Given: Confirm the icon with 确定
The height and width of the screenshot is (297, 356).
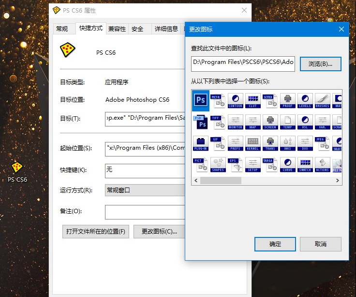Looking at the screenshot, I should (x=275, y=244).
